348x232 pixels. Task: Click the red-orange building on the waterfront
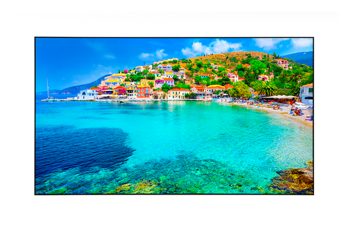click(x=143, y=92)
